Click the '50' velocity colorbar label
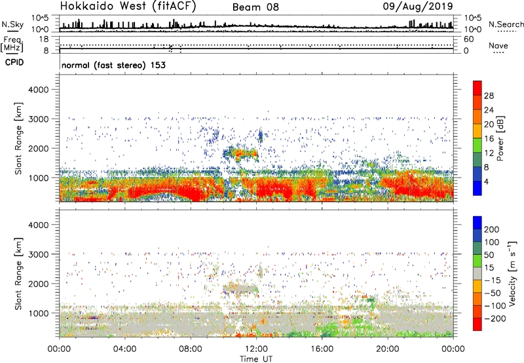Image resolution: width=524 pixels, height=363 pixels. [489, 255]
